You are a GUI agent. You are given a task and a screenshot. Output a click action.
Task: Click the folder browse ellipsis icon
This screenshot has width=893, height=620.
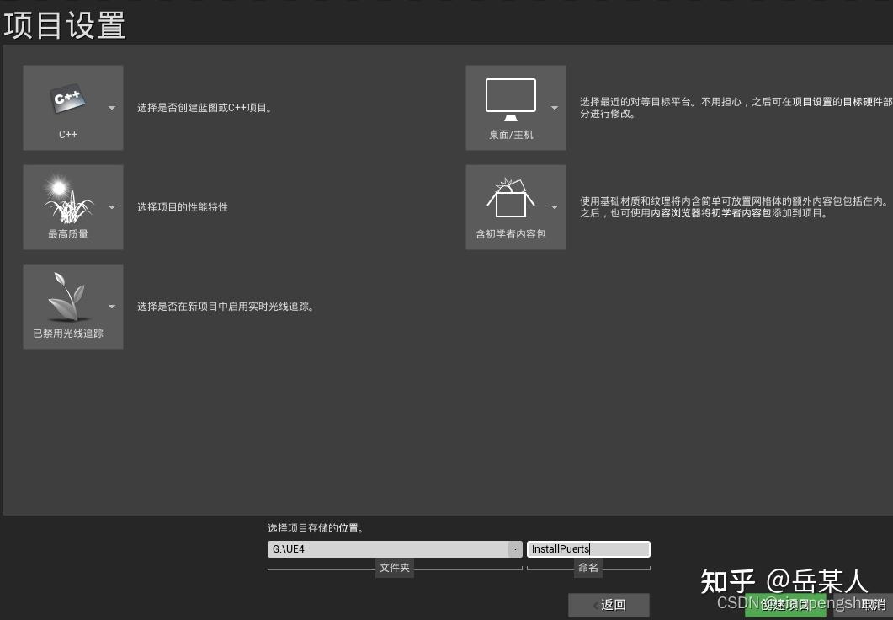point(515,548)
